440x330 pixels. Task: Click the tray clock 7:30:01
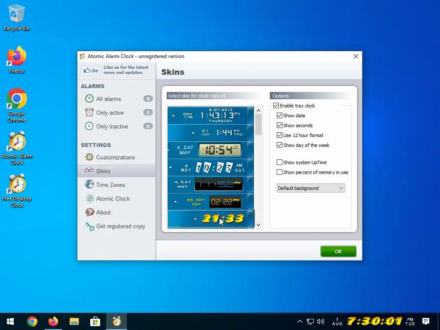point(375,321)
